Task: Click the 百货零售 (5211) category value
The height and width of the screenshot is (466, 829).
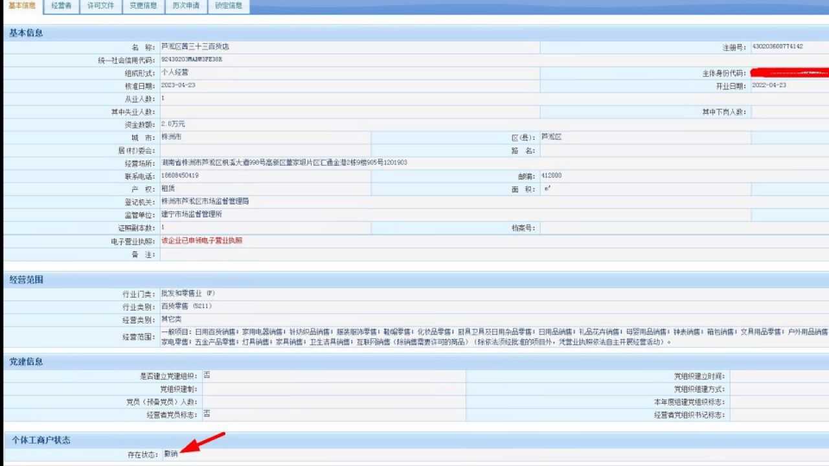Action: [x=187, y=306]
